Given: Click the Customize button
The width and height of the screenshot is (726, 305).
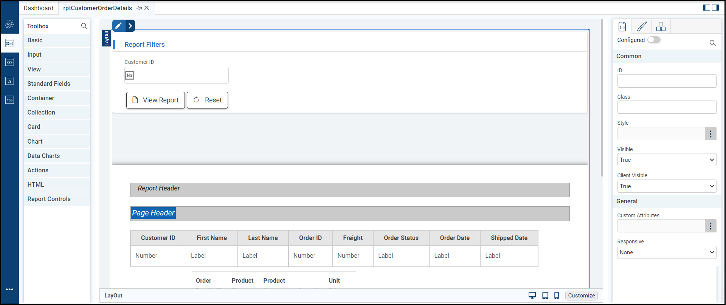Looking at the screenshot, I should coord(582,296).
